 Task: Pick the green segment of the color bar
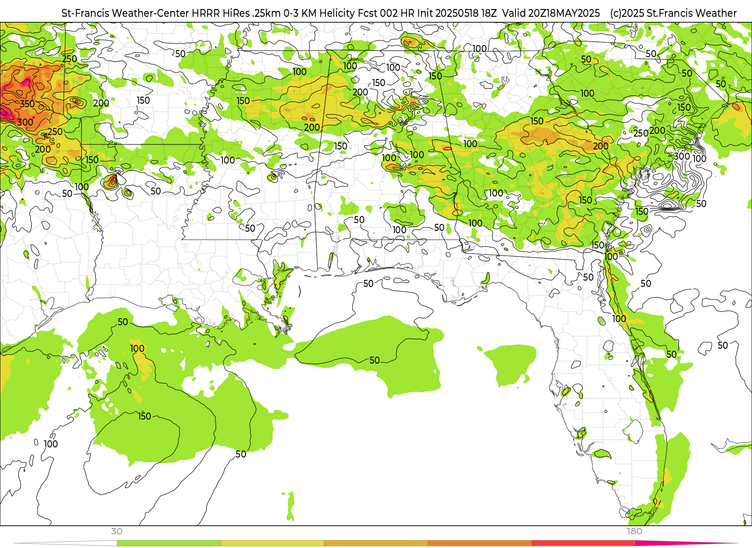(x=169, y=543)
